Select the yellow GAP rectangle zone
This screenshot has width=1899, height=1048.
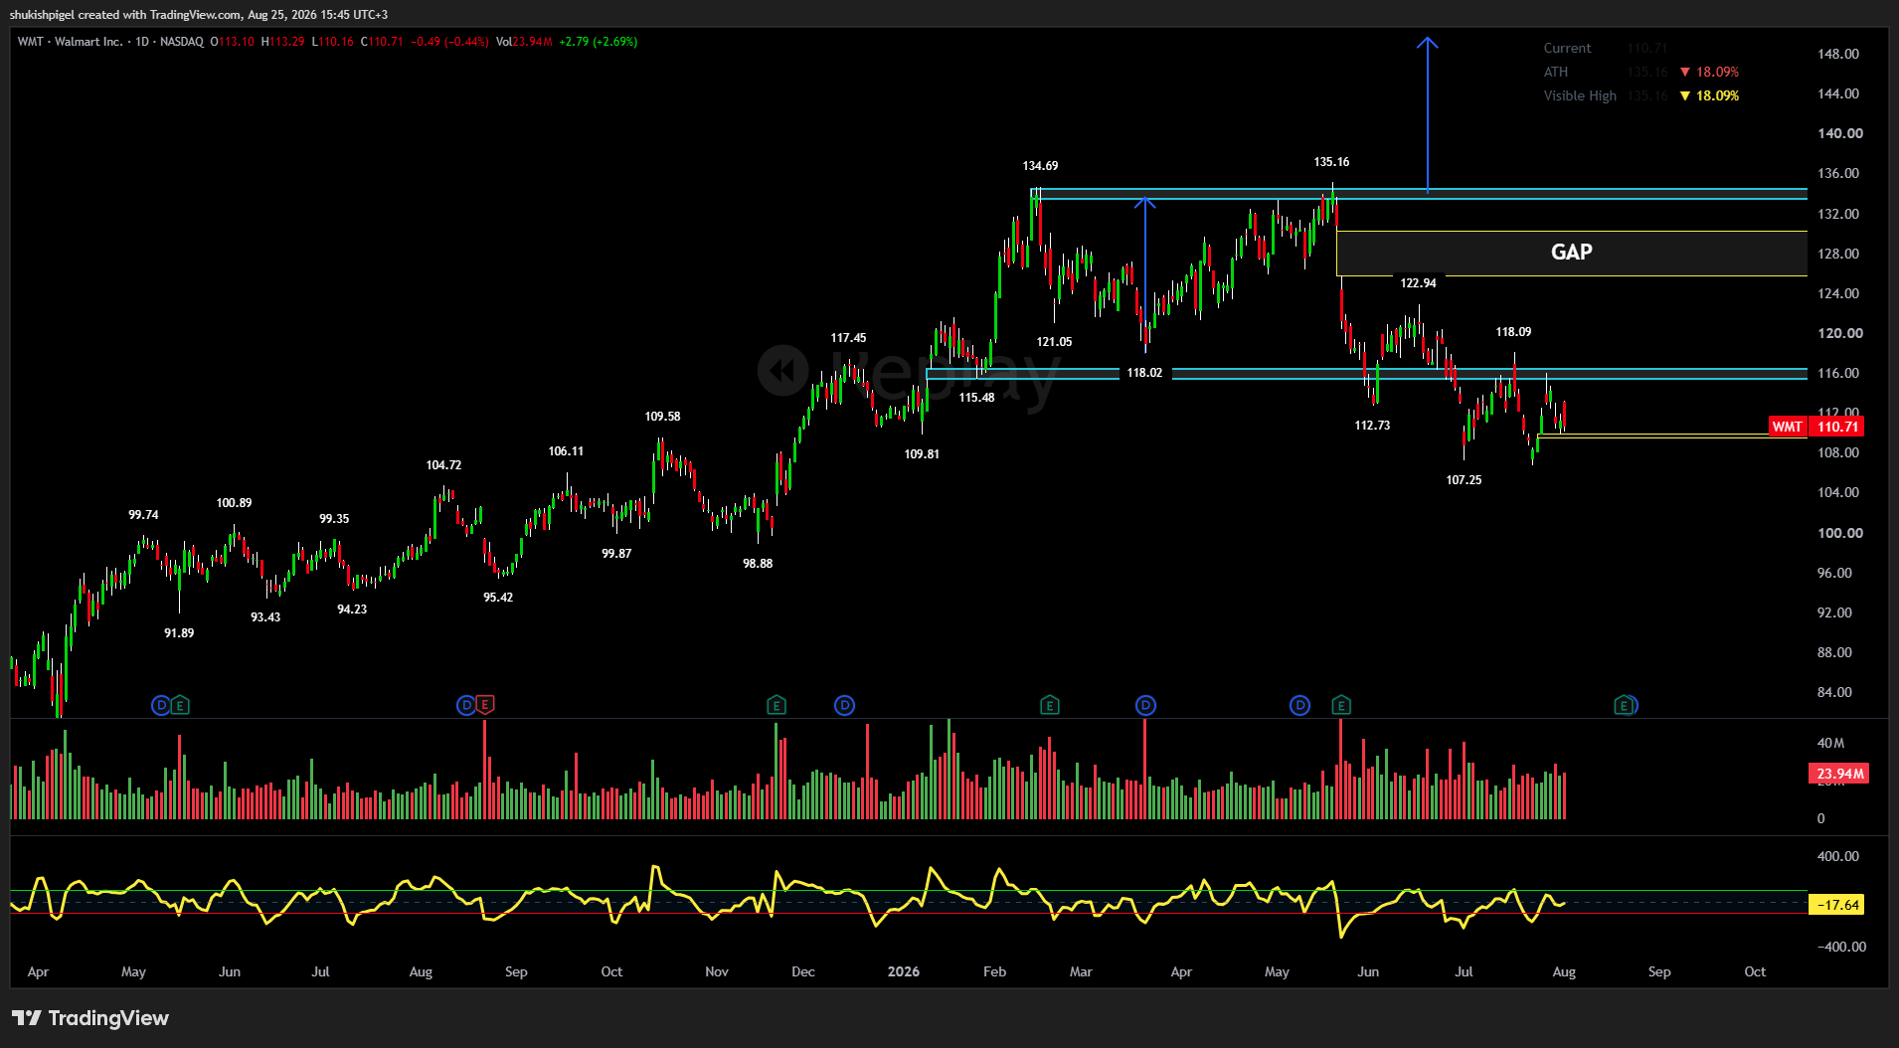click(1571, 253)
